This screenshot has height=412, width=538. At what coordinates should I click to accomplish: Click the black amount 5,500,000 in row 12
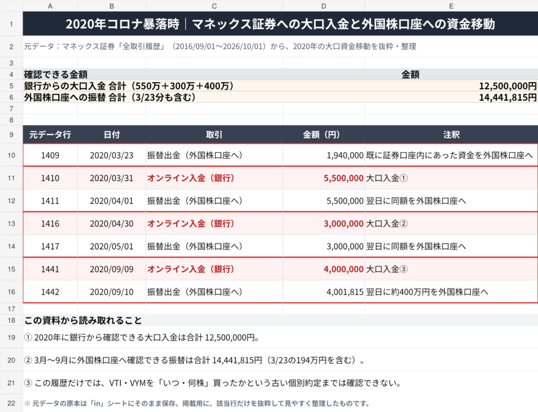point(324,200)
